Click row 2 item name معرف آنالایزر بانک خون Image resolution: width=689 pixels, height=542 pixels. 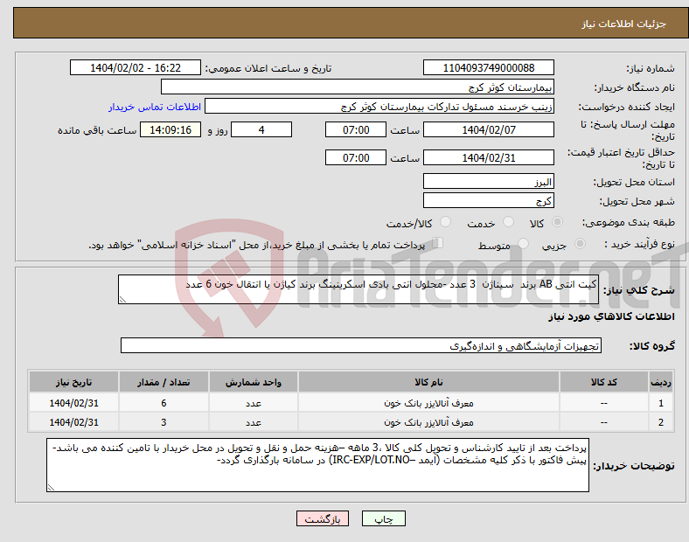click(x=428, y=422)
